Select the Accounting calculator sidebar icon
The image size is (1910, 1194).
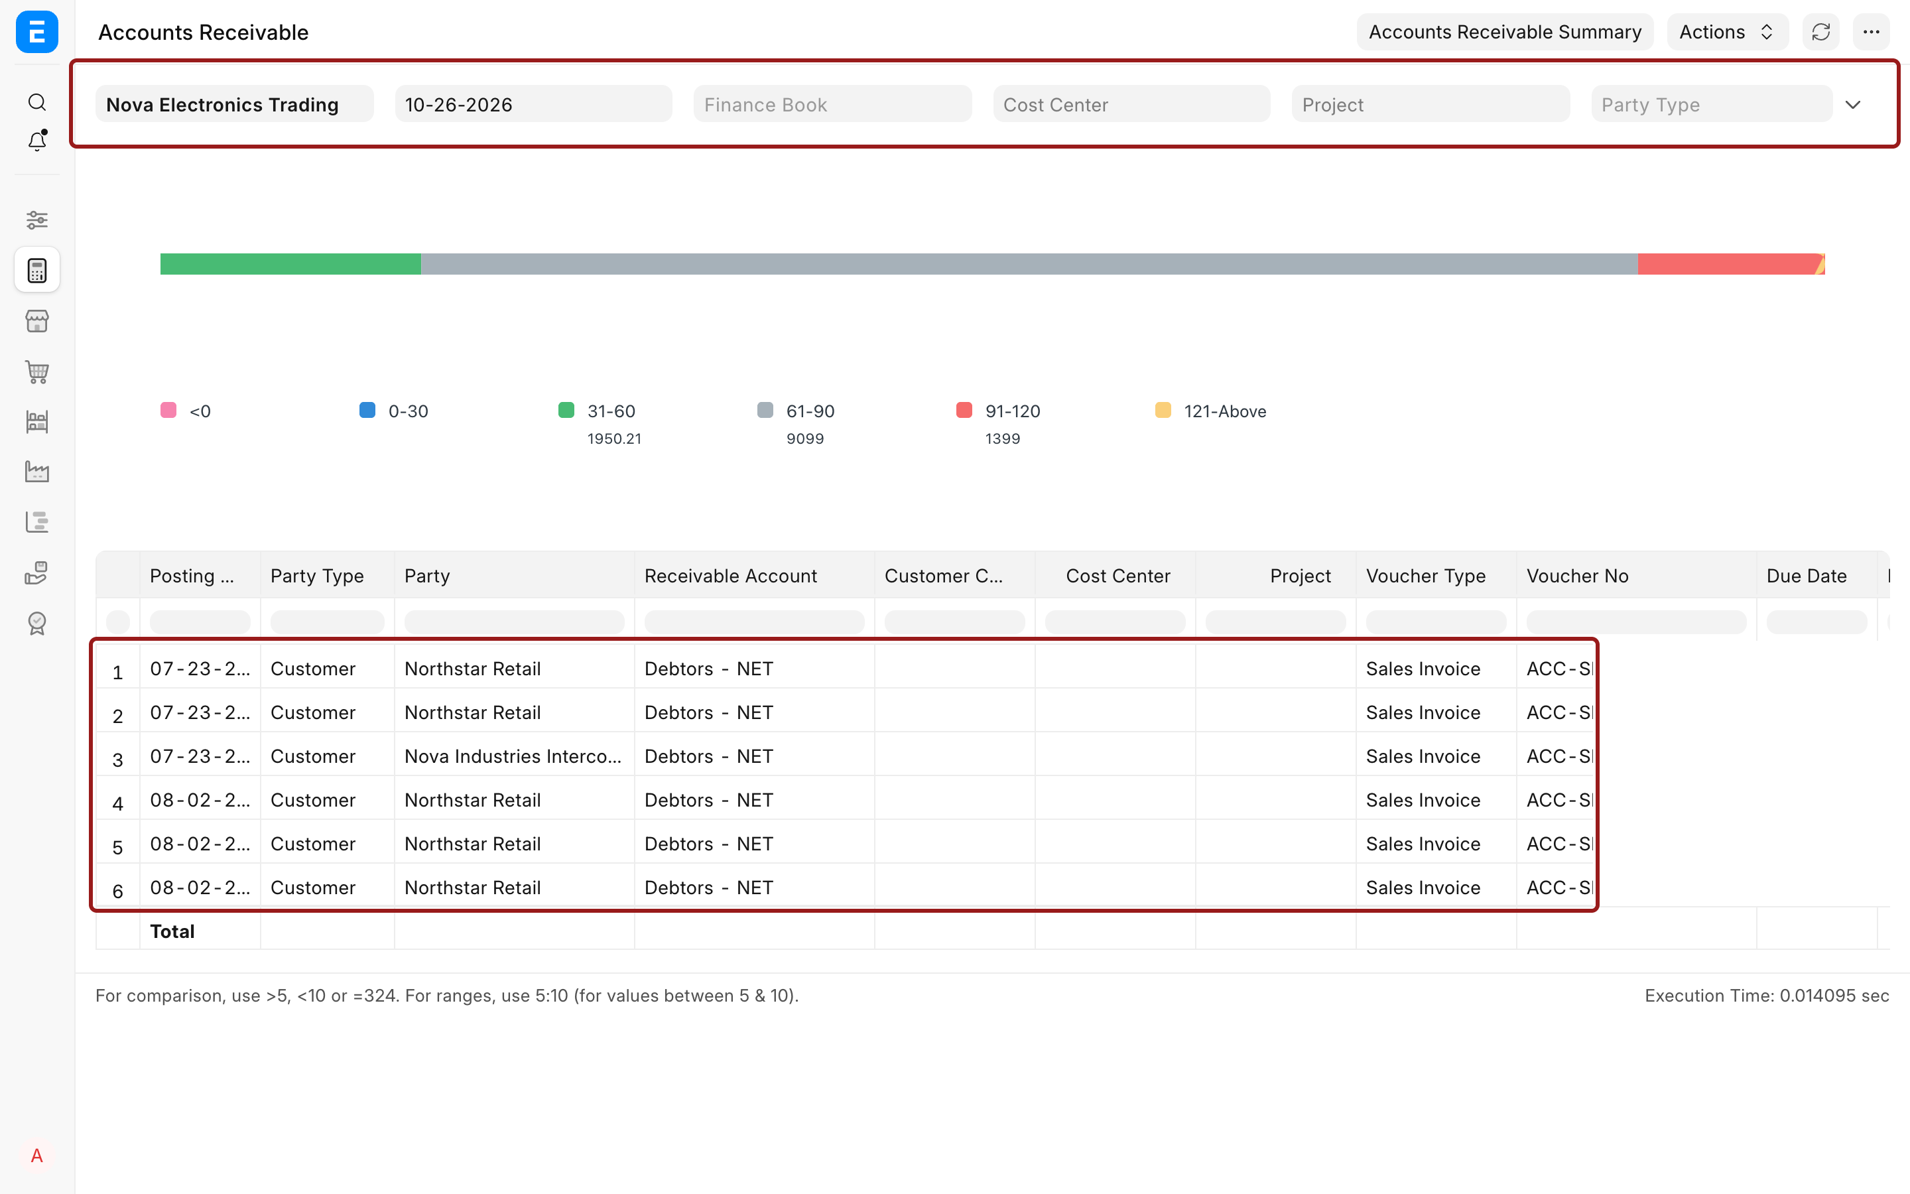pyautogui.click(x=37, y=270)
